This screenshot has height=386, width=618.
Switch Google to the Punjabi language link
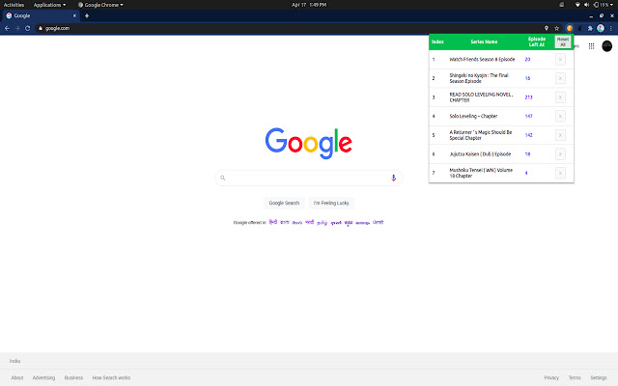[378, 222]
